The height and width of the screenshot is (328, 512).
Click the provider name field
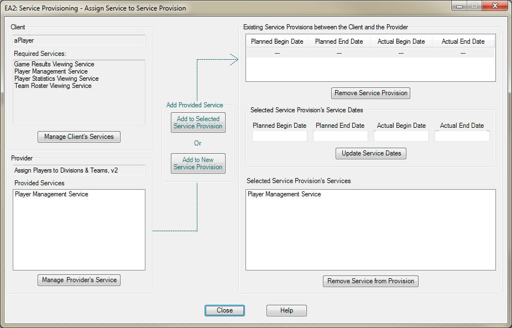tap(79, 170)
